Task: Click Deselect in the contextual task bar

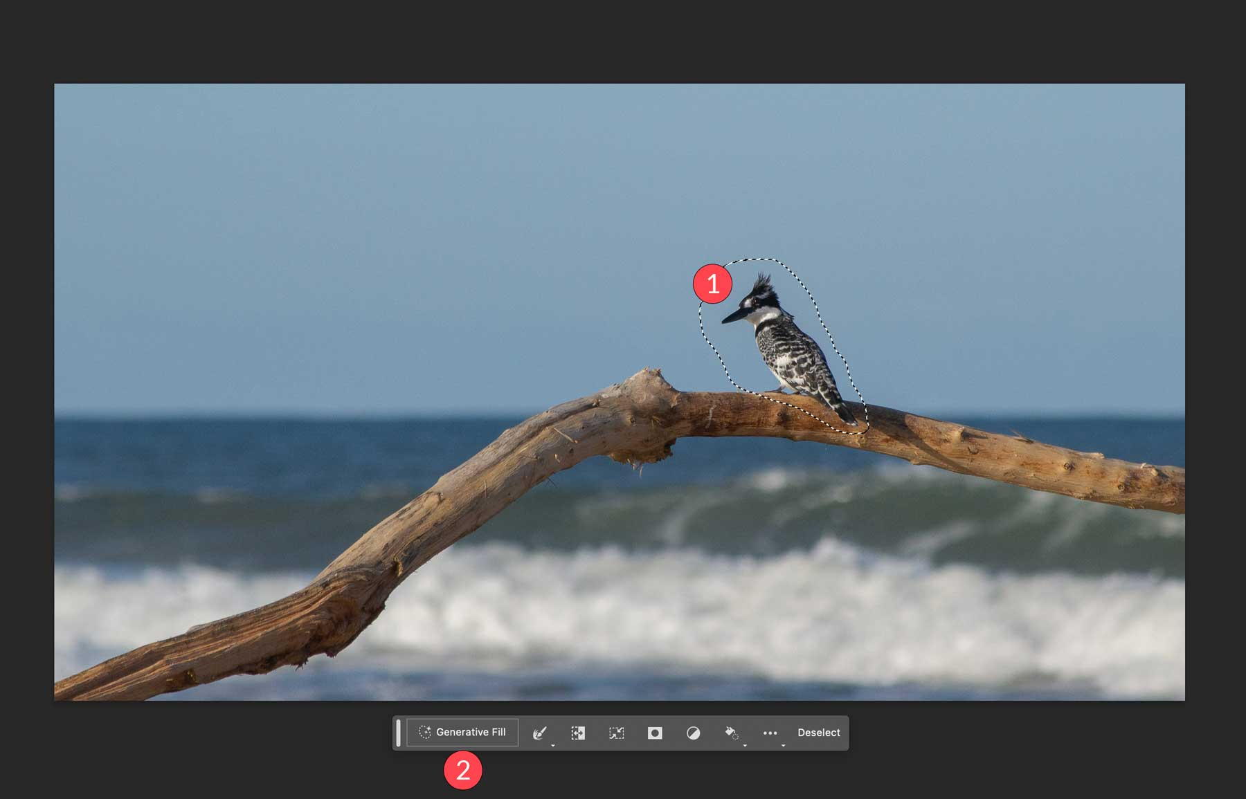Action: point(818,732)
